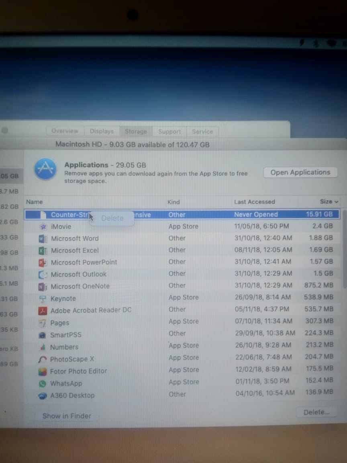Click the Pages app icon
Image resolution: width=347 pixels, height=463 pixels.
click(43, 323)
